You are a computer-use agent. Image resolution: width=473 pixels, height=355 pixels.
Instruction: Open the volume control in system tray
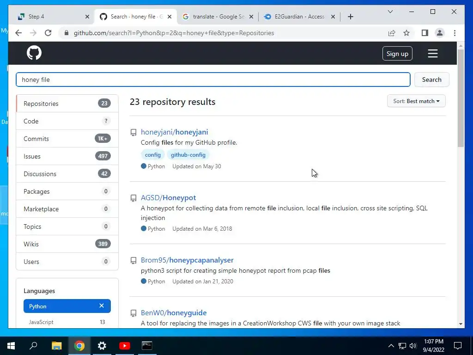413,346
